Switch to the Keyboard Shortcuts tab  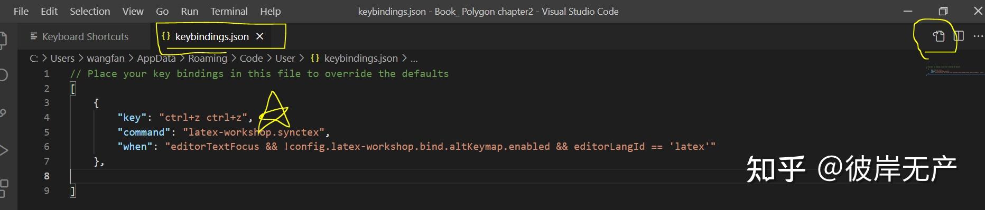point(85,36)
